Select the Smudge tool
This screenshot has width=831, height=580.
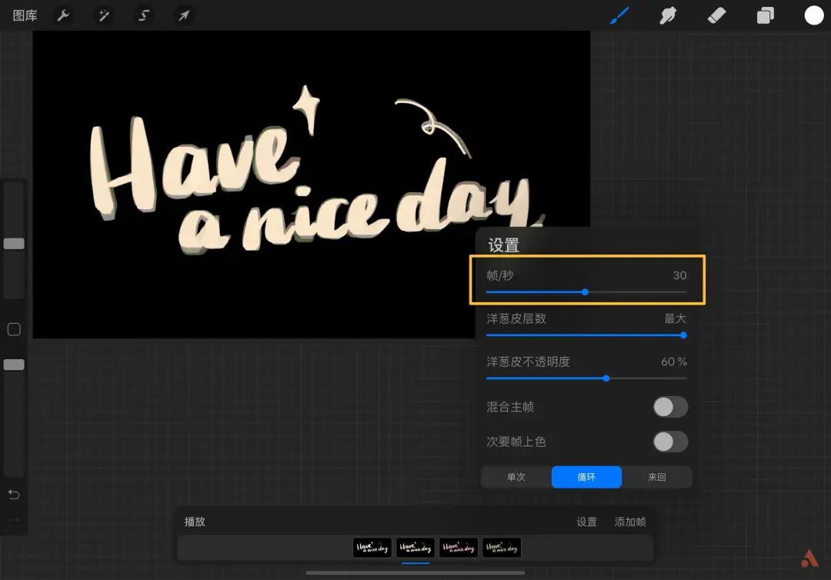point(668,15)
